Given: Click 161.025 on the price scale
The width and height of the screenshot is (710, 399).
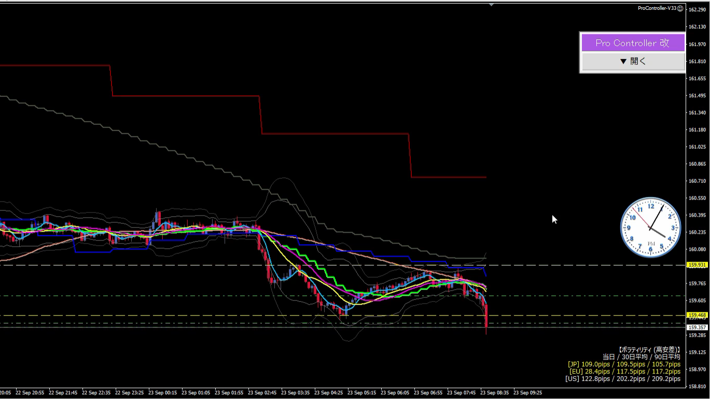Looking at the screenshot, I should coord(697,147).
